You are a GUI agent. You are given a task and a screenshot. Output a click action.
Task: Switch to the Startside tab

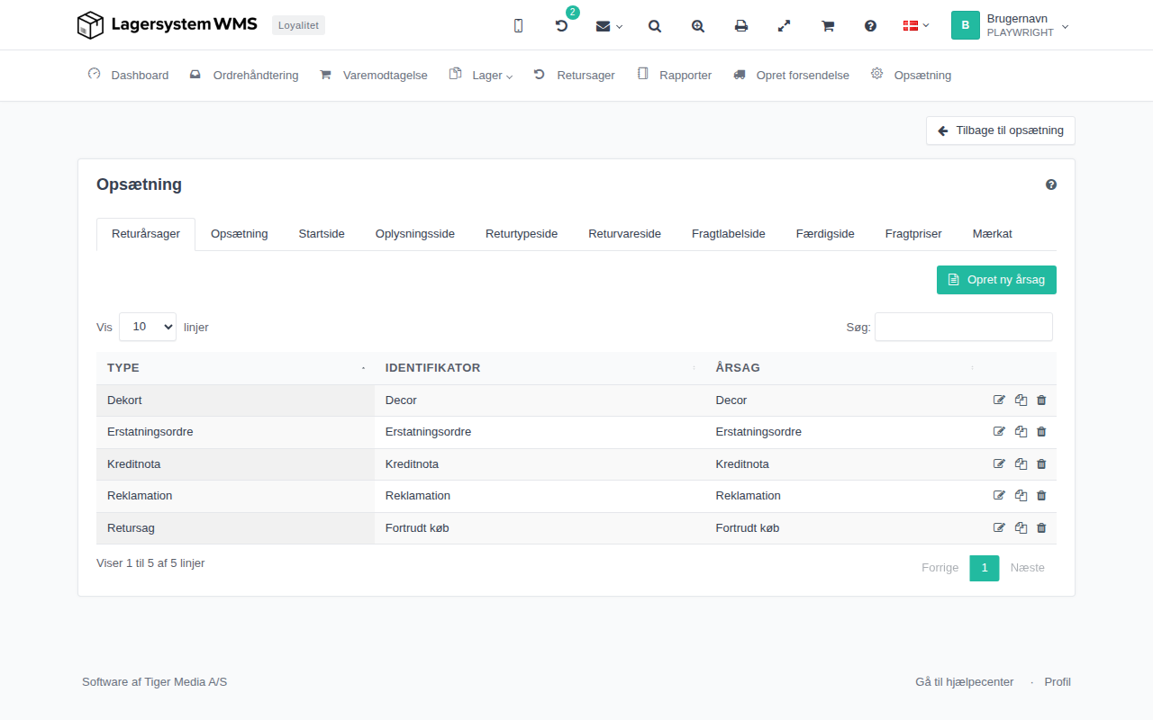pos(322,234)
